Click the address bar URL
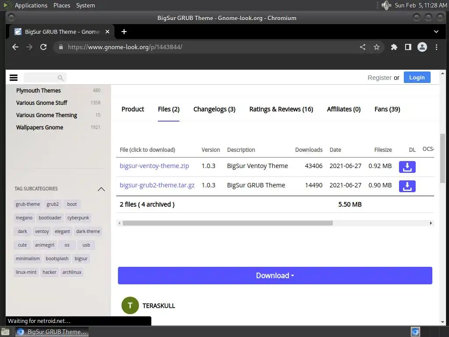 125,47
